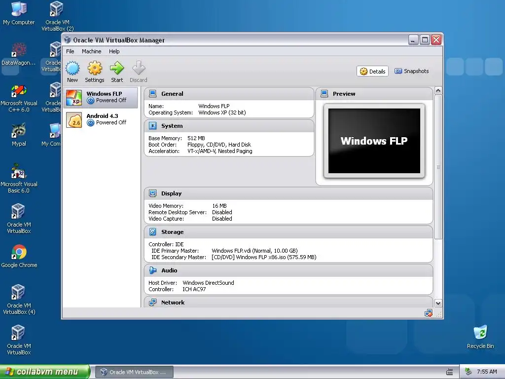Click "Floppy, CD/DVD, Hard Disk" boot order
The height and width of the screenshot is (379, 505).
(219, 145)
